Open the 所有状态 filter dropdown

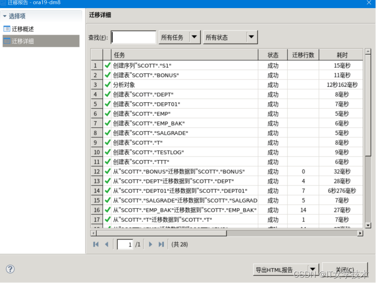(251, 37)
